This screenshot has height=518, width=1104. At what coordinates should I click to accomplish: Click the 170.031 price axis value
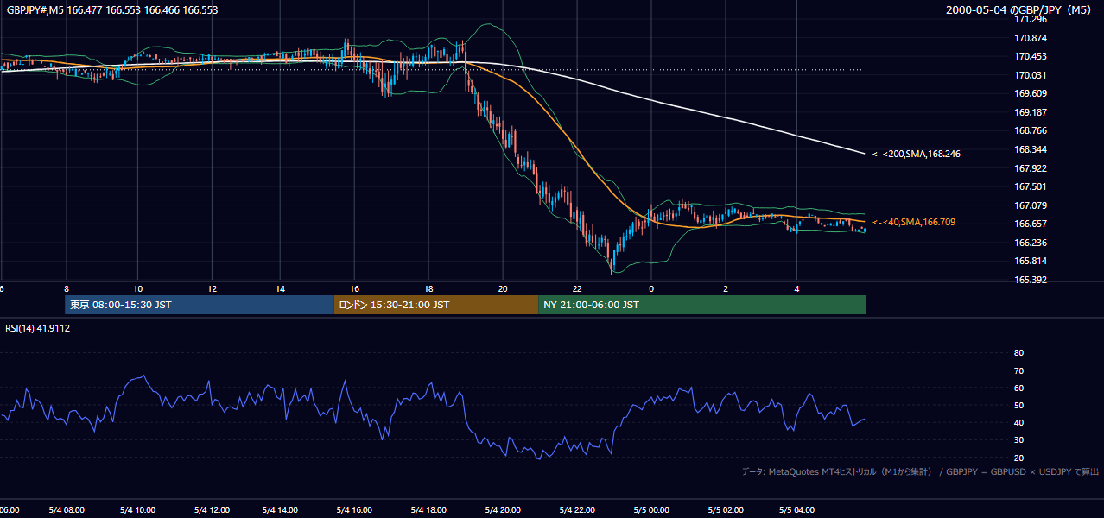click(x=1031, y=75)
